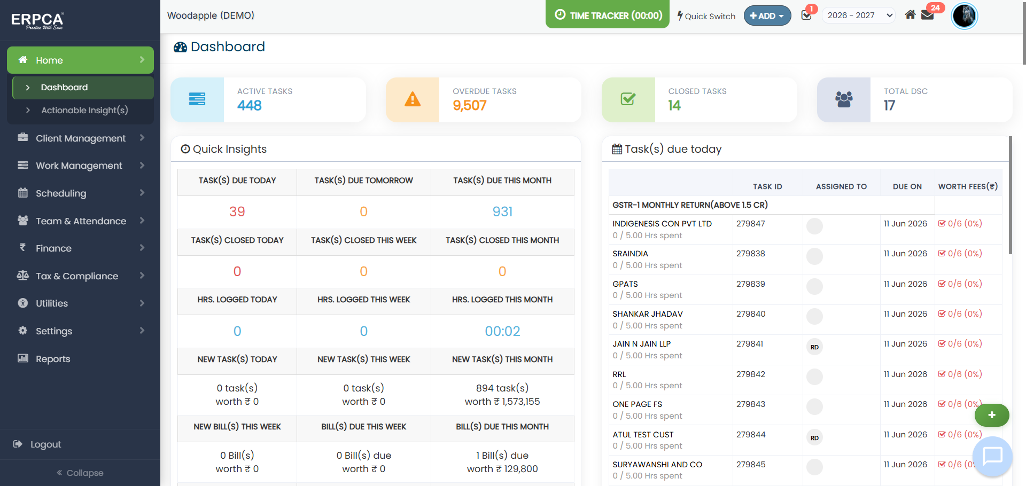Click the home icon in top bar

[x=910, y=14]
